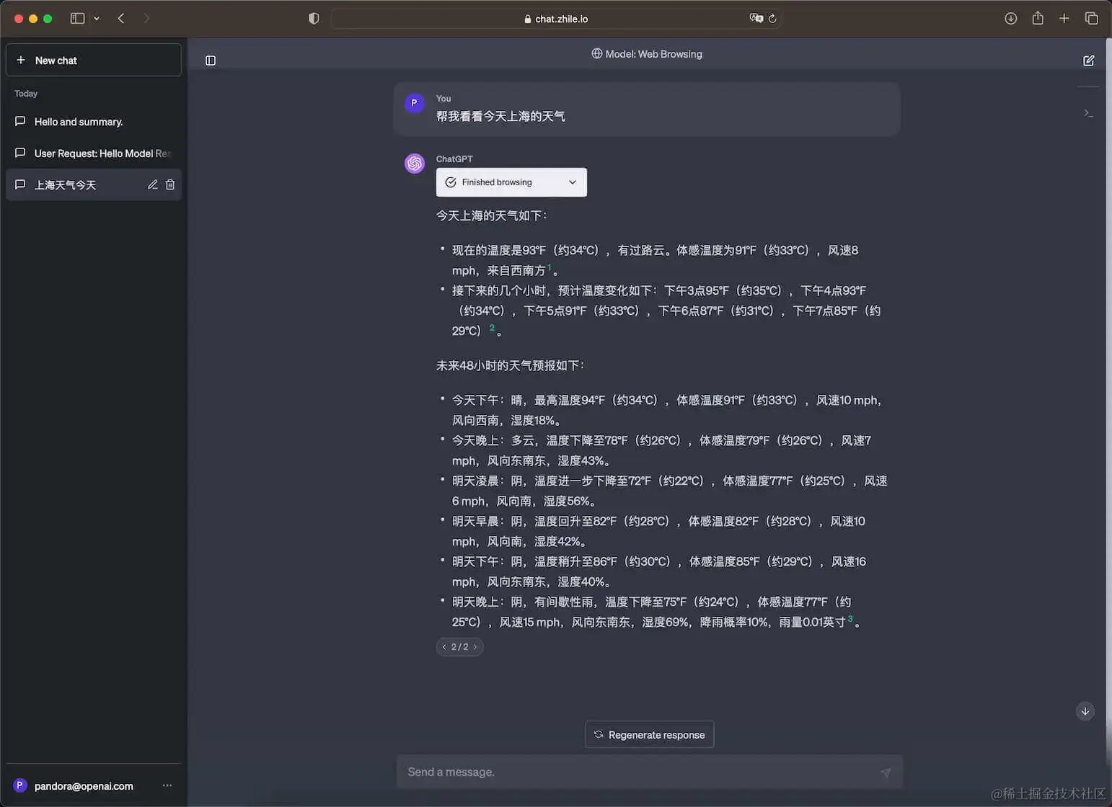Start a New chat
This screenshot has width=1112, height=807.
pos(93,60)
